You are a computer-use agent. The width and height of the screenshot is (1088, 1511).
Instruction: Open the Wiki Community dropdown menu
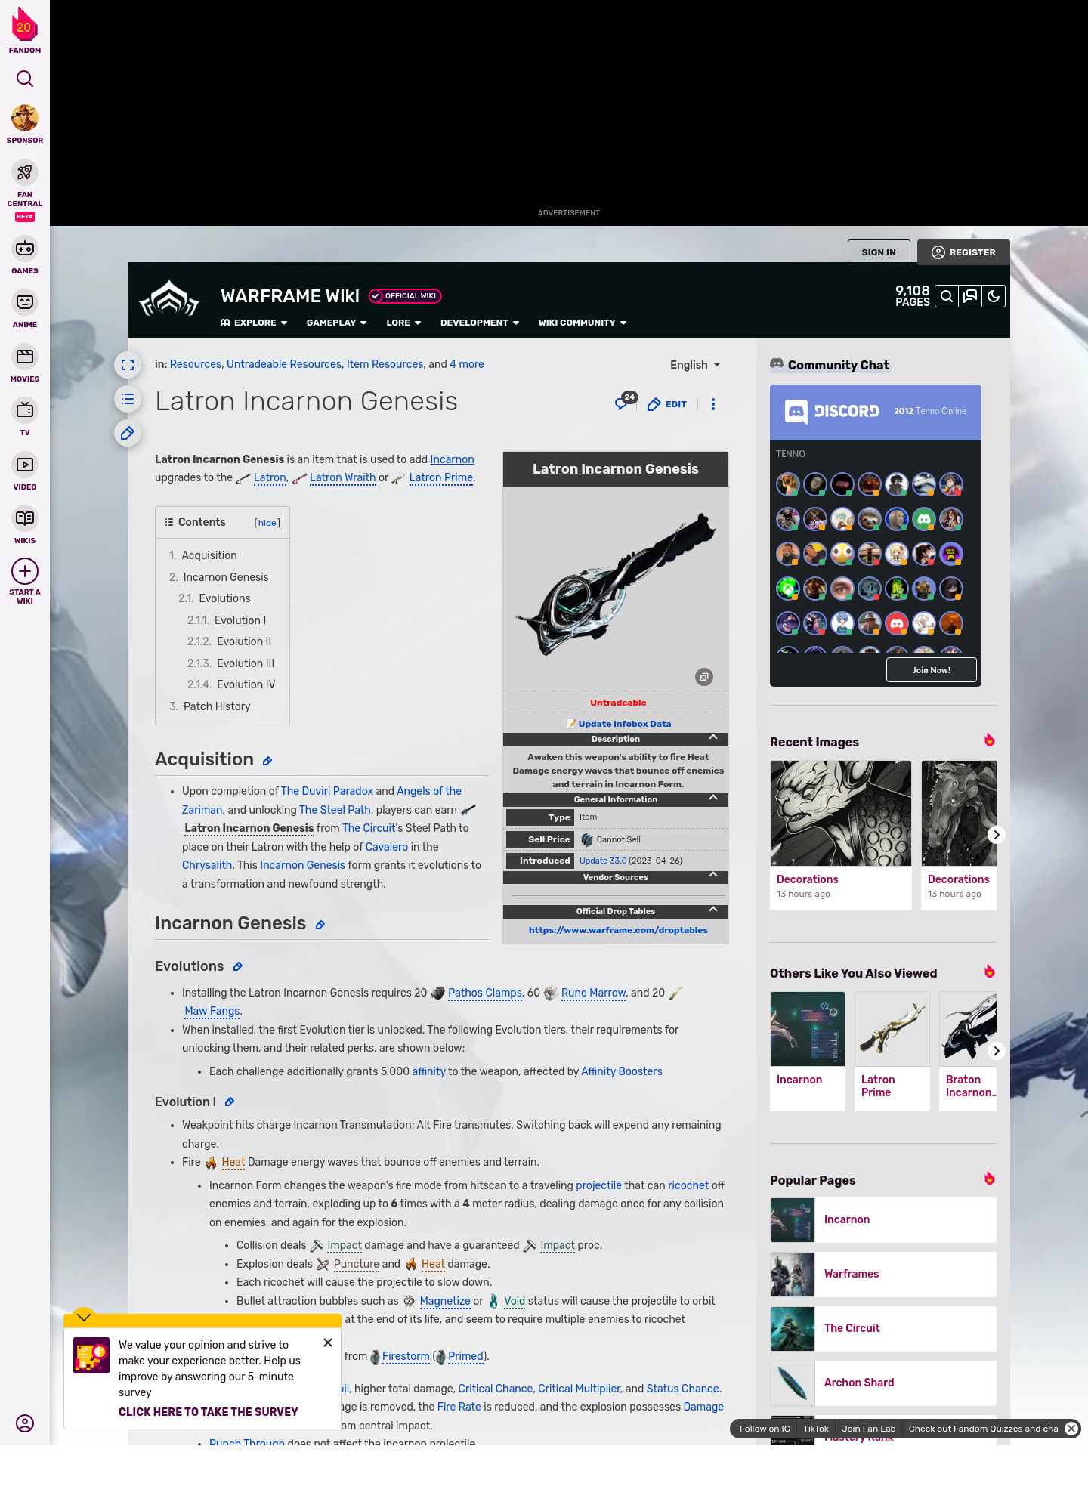[x=583, y=323]
